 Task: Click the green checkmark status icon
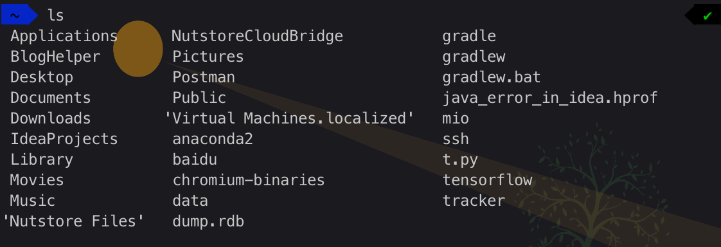(708, 16)
